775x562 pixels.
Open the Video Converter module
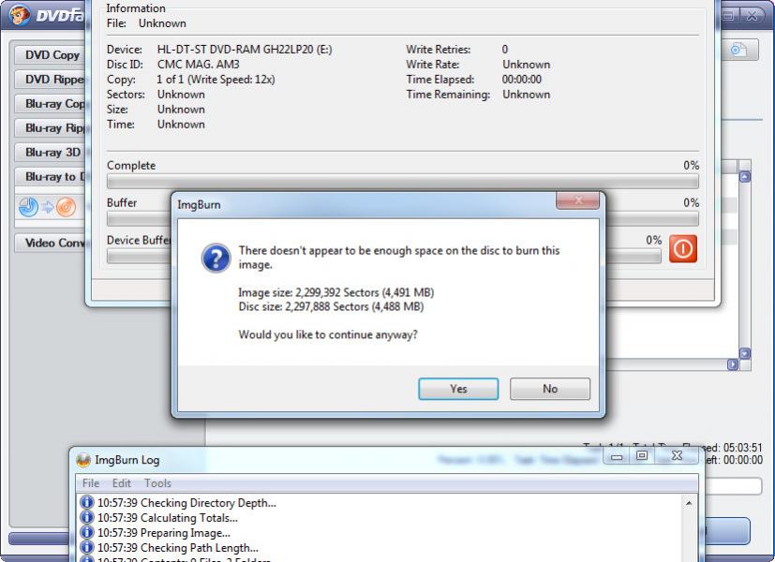coord(52,243)
